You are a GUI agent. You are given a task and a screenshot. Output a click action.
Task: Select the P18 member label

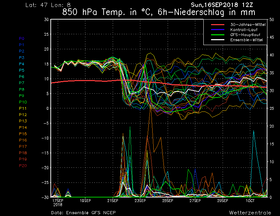coord(23,153)
